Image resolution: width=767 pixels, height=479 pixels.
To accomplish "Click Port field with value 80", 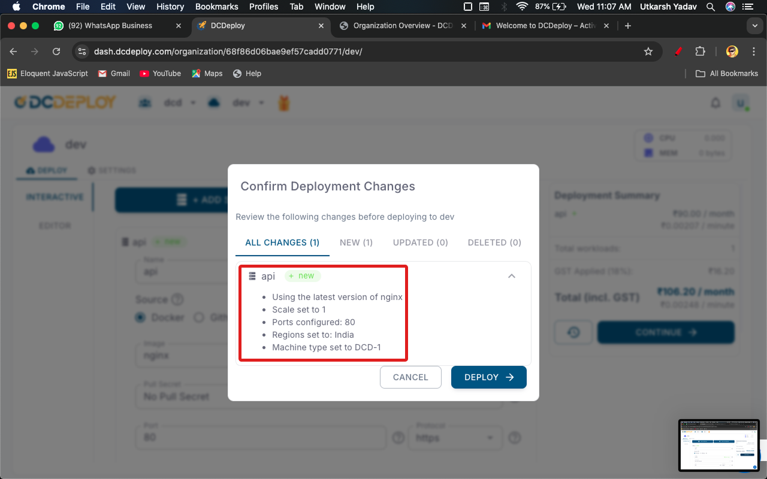I will tap(261, 437).
